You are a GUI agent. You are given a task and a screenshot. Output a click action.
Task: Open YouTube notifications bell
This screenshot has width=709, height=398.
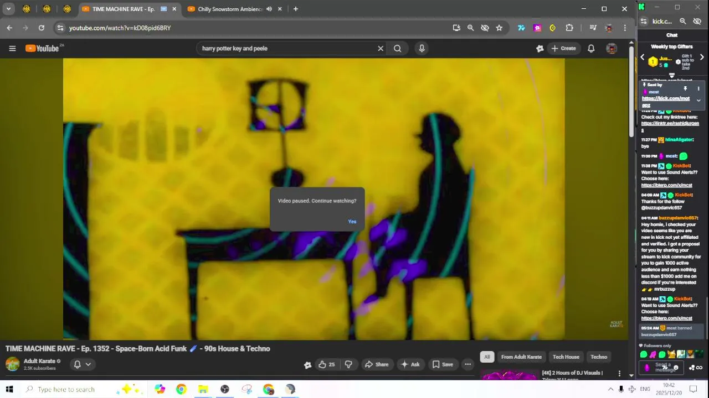pos(591,49)
